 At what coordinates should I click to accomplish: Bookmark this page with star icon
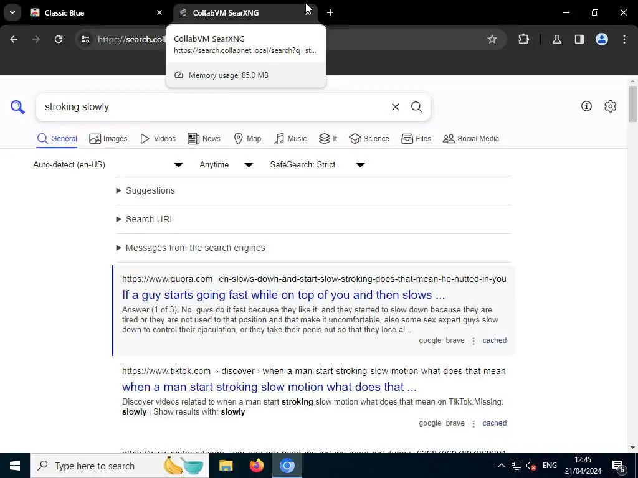point(492,39)
